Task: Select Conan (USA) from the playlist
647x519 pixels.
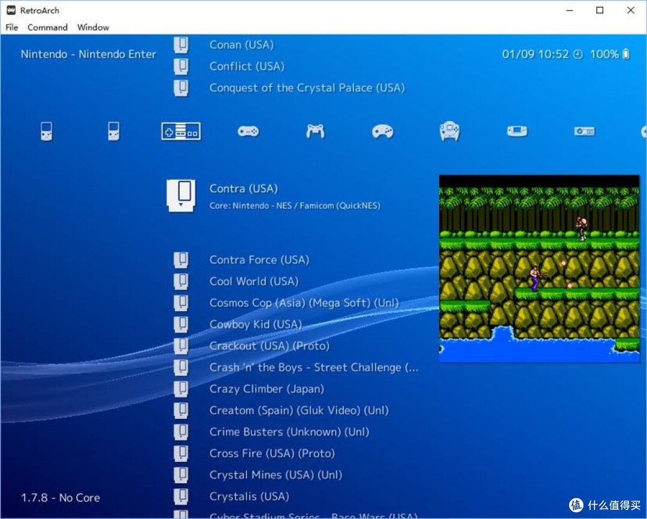Action: point(241,44)
